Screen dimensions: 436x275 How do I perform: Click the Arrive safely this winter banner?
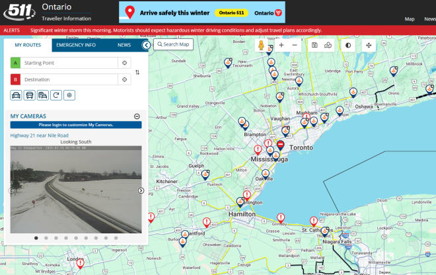tap(202, 13)
